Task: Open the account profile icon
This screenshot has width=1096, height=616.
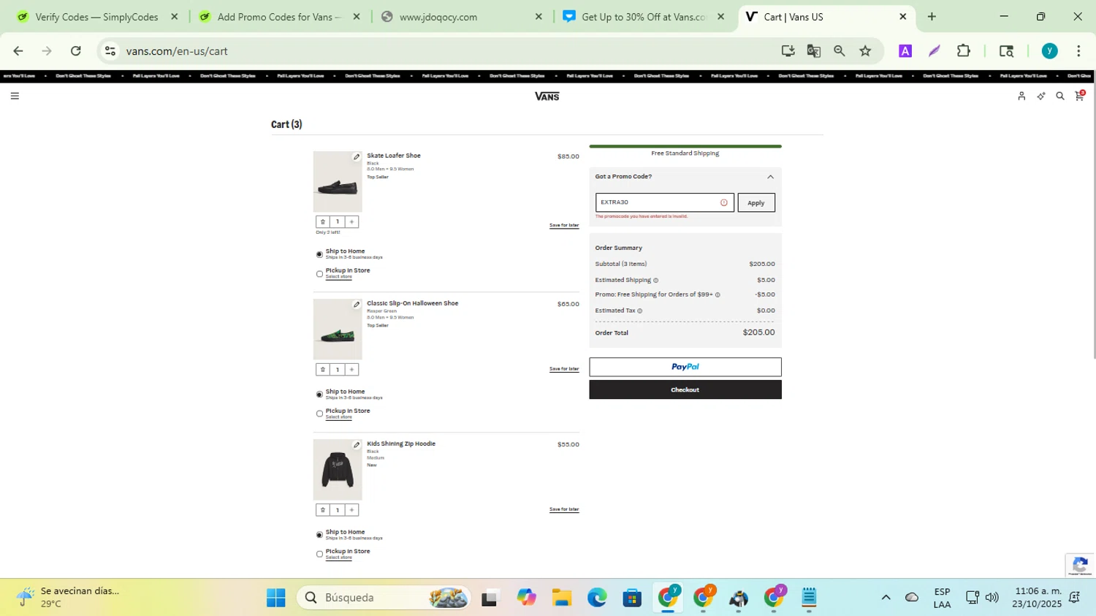Action: pyautogui.click(x=1021, y=96)
